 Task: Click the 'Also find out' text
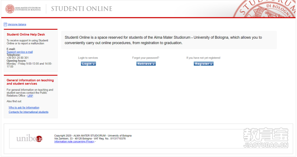pyautogui.click(x=14, y=101)
